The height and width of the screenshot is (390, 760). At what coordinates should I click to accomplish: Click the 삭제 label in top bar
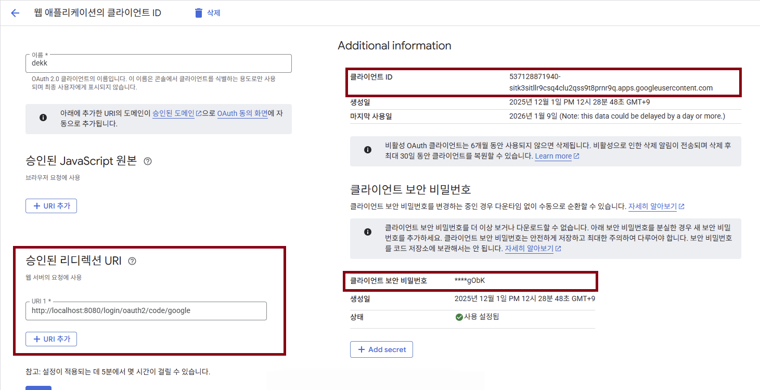(x=214, y=13)
